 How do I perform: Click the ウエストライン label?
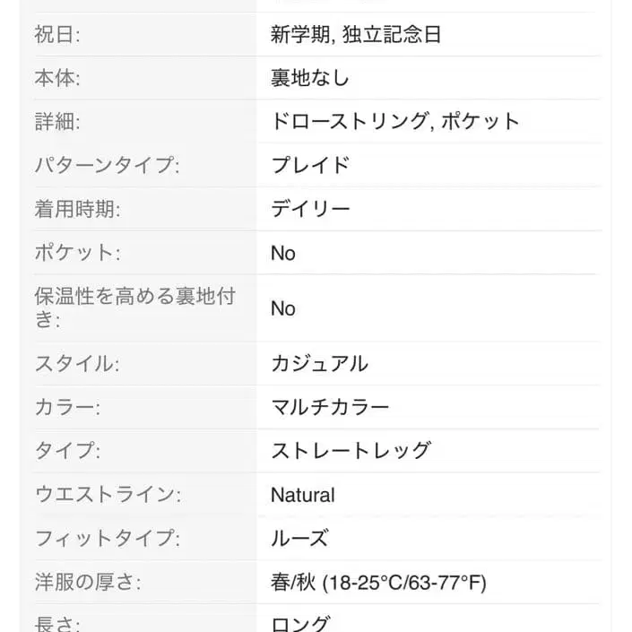coord(108,495)
